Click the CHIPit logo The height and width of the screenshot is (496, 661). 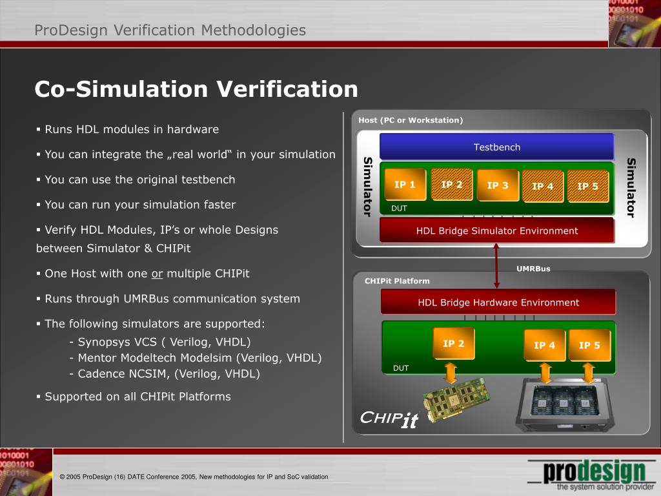(389, 419)
